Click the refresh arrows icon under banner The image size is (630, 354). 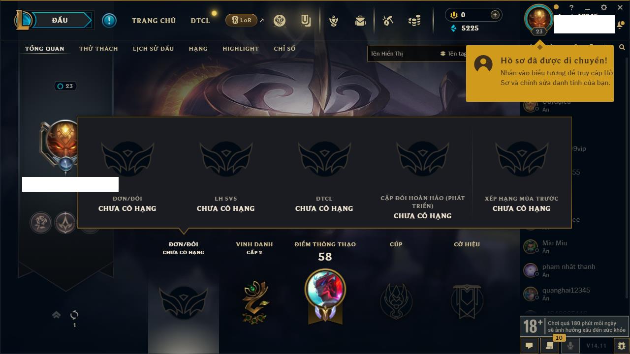tap(74, 315)
